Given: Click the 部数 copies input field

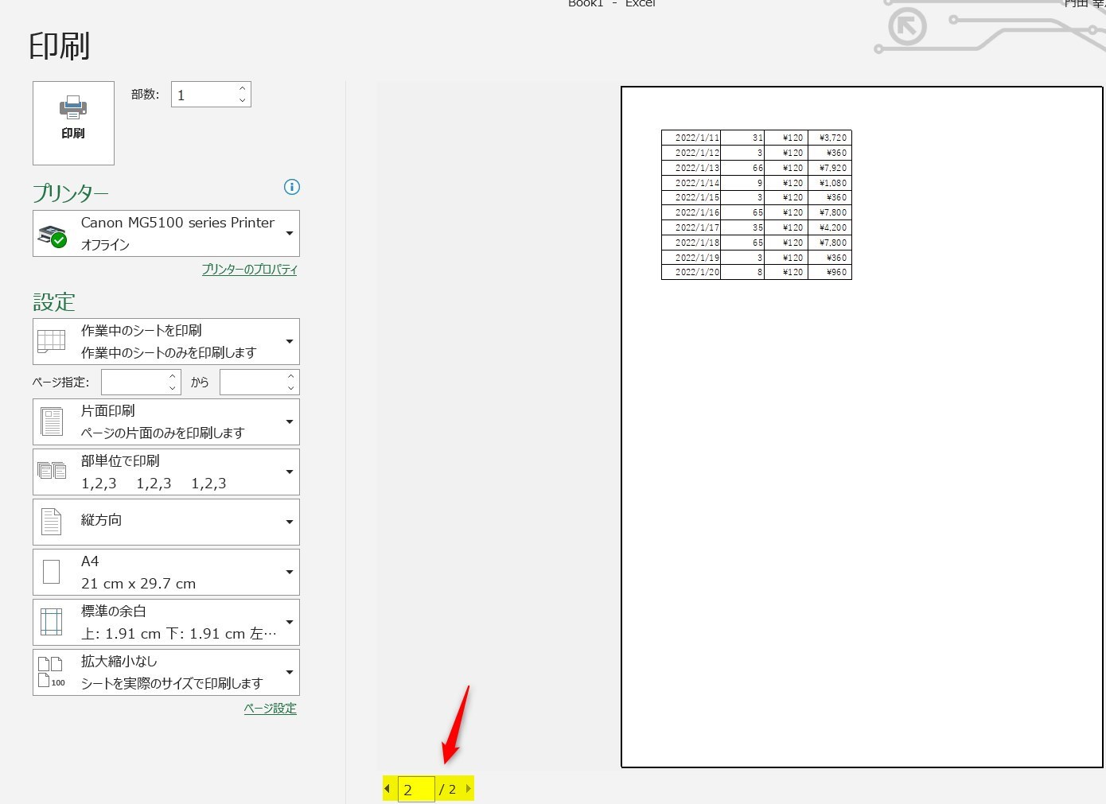Looking at the screenshot, I should tap(204, 95).
